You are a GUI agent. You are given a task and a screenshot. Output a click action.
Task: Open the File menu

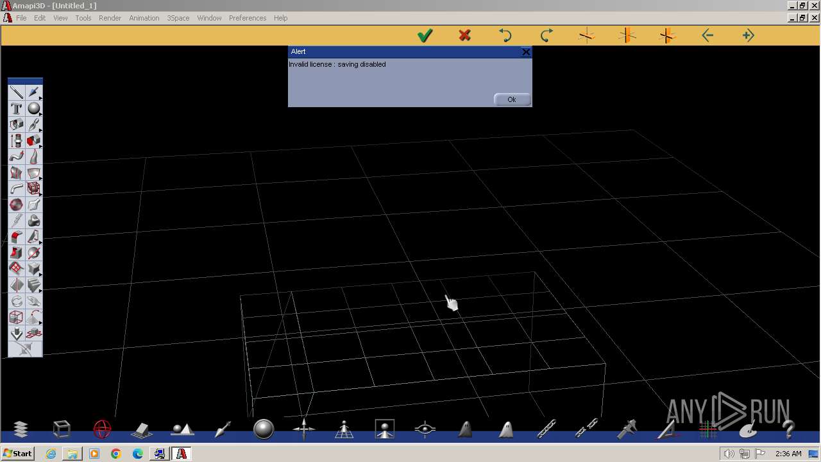(x=21, y=18)
